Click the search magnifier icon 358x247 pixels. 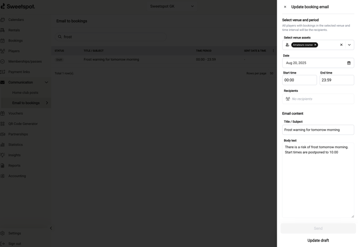tap(60, 37)
